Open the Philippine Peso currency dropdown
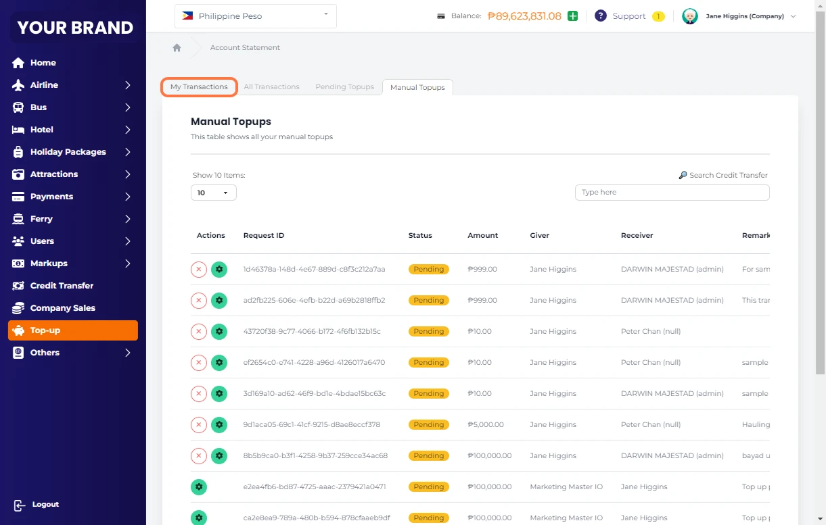 [255, 16]
